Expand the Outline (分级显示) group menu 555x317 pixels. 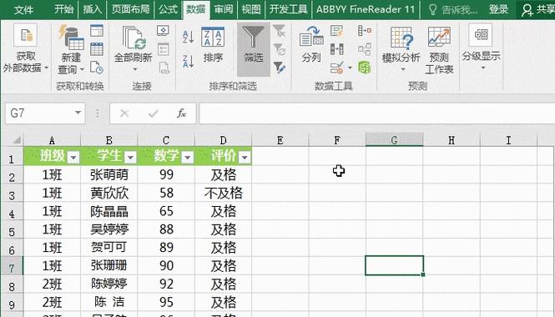click(x=481, y=48)
